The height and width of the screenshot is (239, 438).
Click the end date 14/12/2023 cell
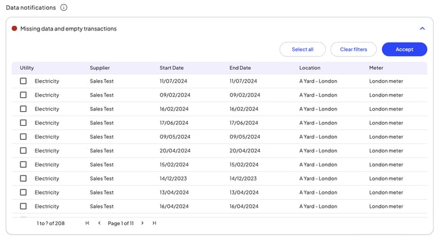pos(243,179)
